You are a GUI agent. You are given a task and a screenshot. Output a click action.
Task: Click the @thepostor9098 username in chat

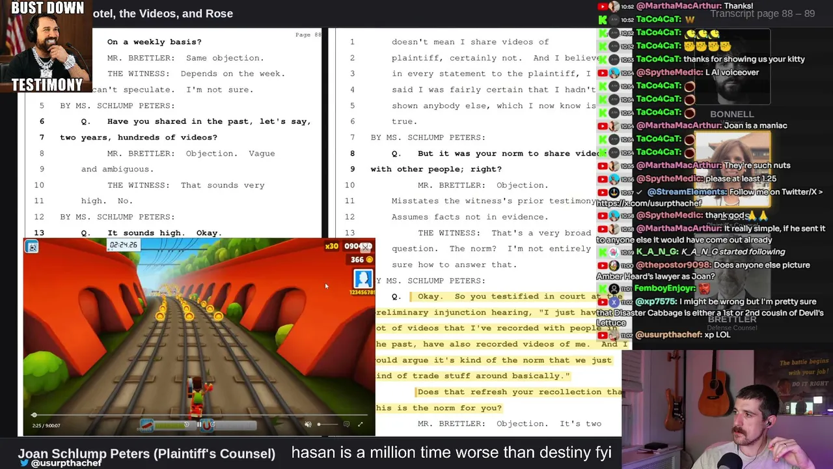[673, 265]
